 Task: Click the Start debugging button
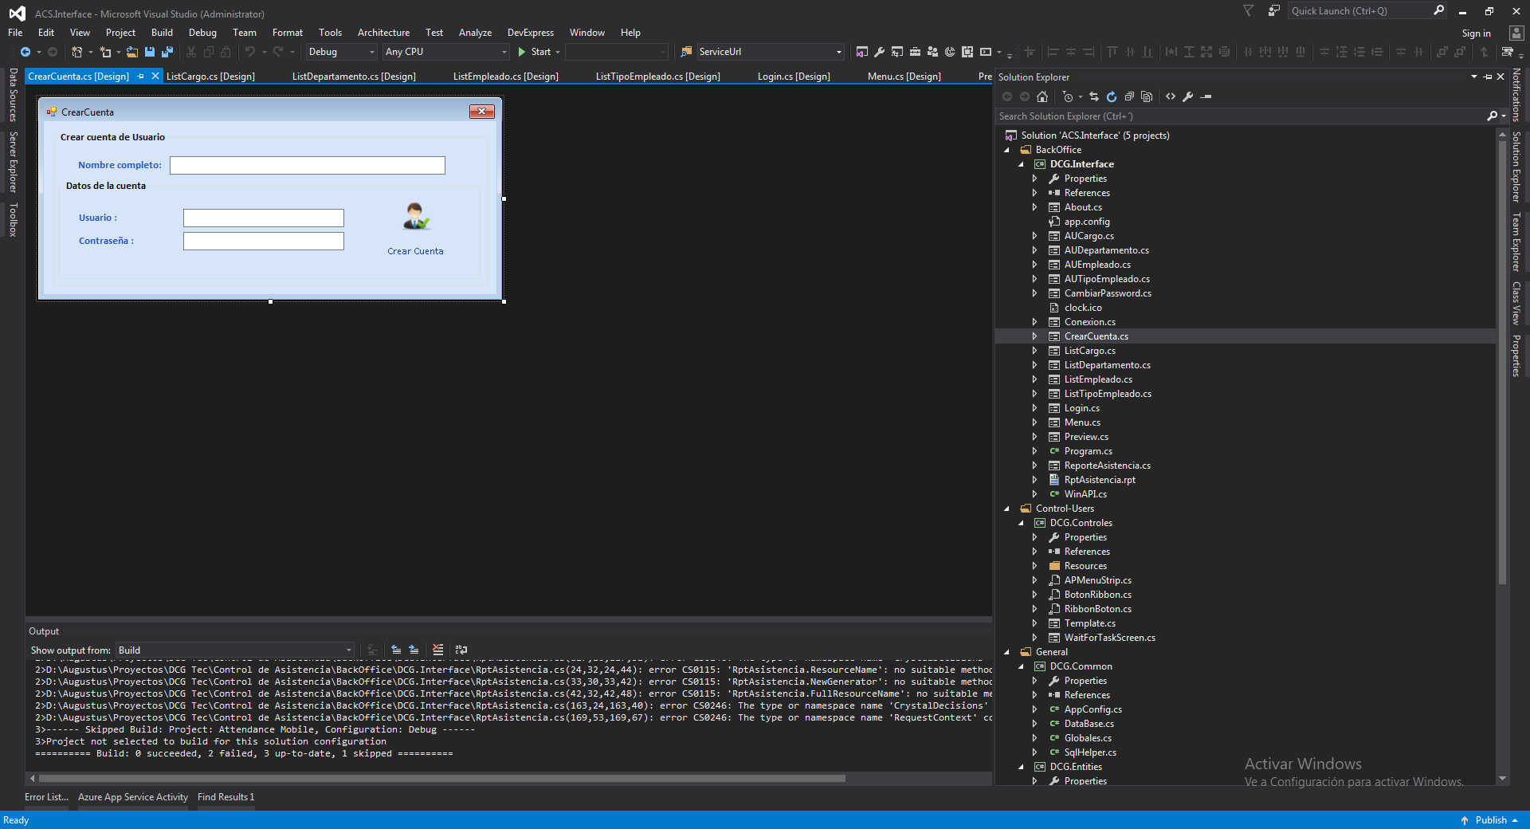(x=534, y=52)
